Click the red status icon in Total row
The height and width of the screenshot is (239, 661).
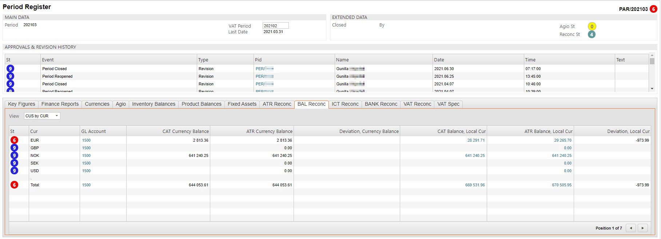14,185
